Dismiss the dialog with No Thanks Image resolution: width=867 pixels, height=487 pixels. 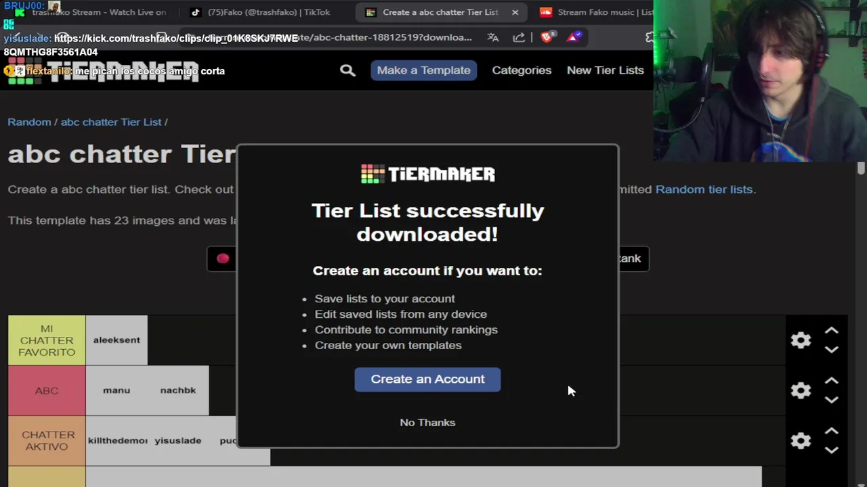pos(427,422)
